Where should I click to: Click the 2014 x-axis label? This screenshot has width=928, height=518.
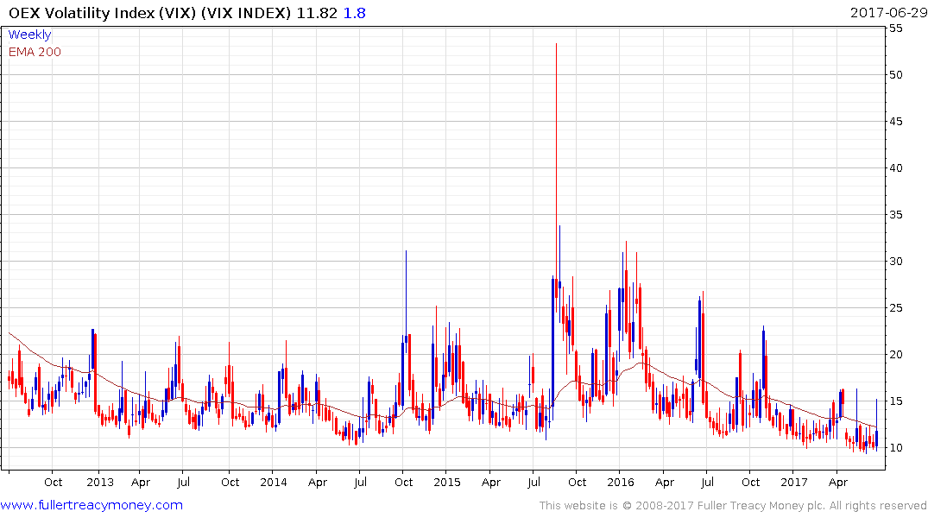[x=274, y=482]
